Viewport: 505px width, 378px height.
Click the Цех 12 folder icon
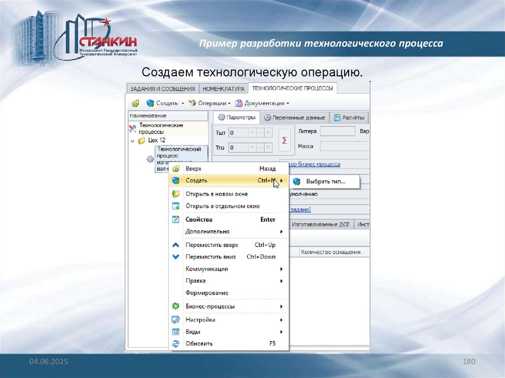tap(142, 140)
